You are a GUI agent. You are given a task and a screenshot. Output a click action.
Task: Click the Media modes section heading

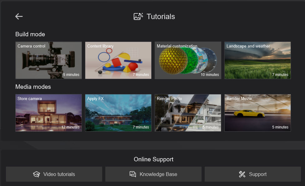click(33, 87)
